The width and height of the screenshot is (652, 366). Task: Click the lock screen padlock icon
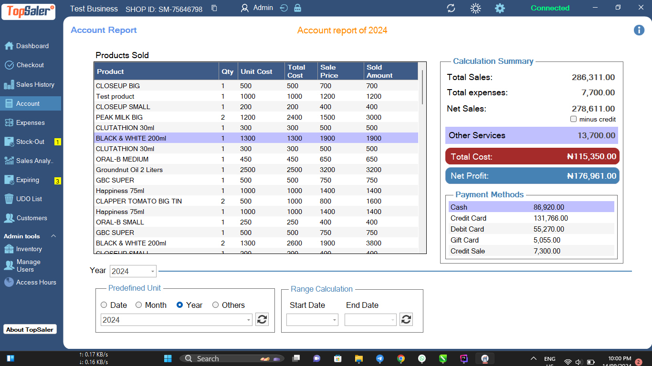tap(297, 8)
